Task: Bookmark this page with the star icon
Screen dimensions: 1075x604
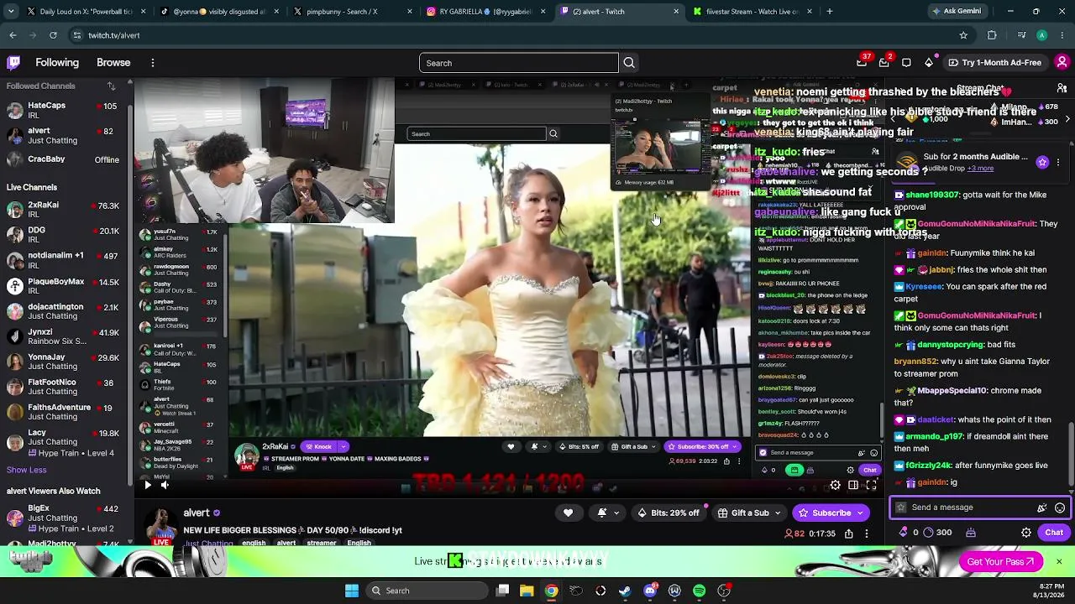Action: pyautogui.click(x=963, y=35)
